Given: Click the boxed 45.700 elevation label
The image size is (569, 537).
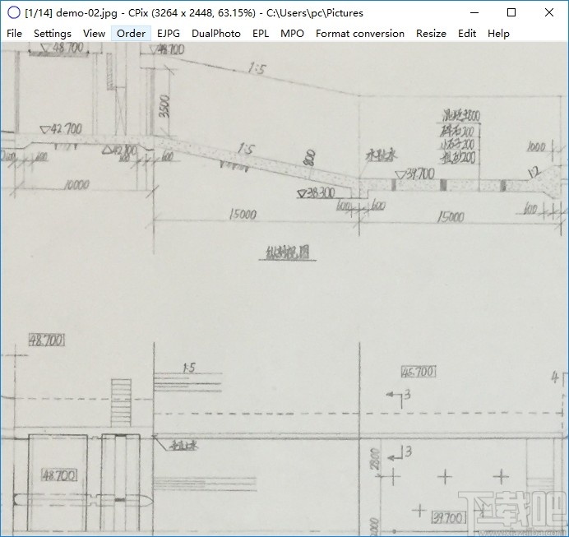Looking at the screenshot, I should [x=419, y=372].
